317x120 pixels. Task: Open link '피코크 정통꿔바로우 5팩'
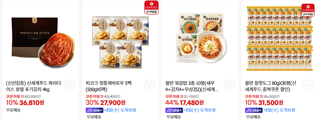coord(109,86)
